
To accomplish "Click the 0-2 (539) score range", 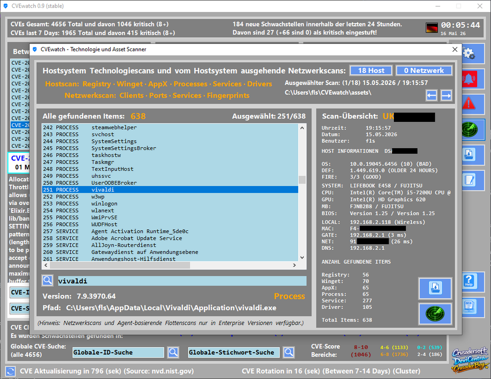I will pyautogui.click(x=430, y=347).
